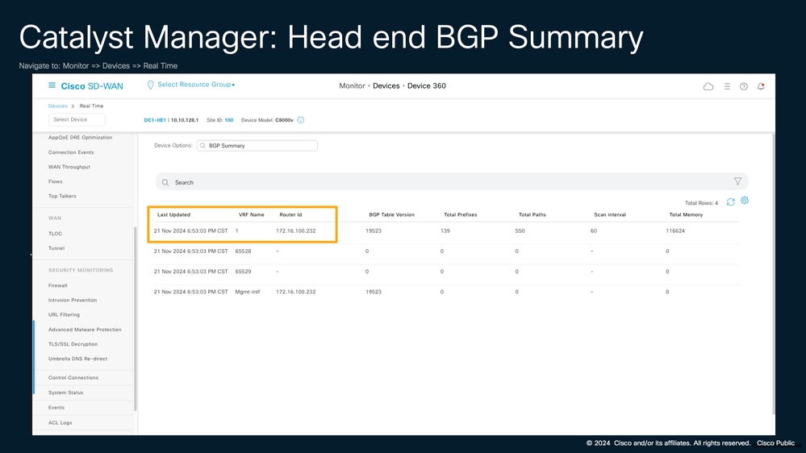
Task: Sort by Last Updated column header
Action: point(173,214)
